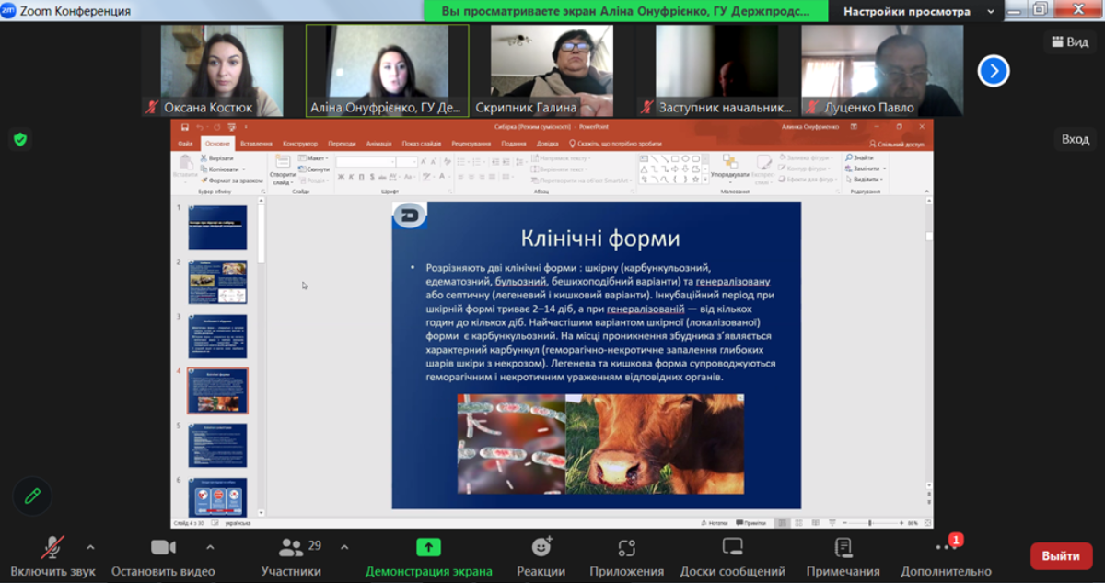Click the green encryption shield icon
1105x583 pixels.
[x=19, y=139]
